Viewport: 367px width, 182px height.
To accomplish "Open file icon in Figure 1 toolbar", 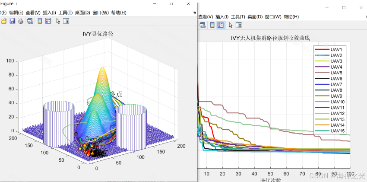I will 4,21.
